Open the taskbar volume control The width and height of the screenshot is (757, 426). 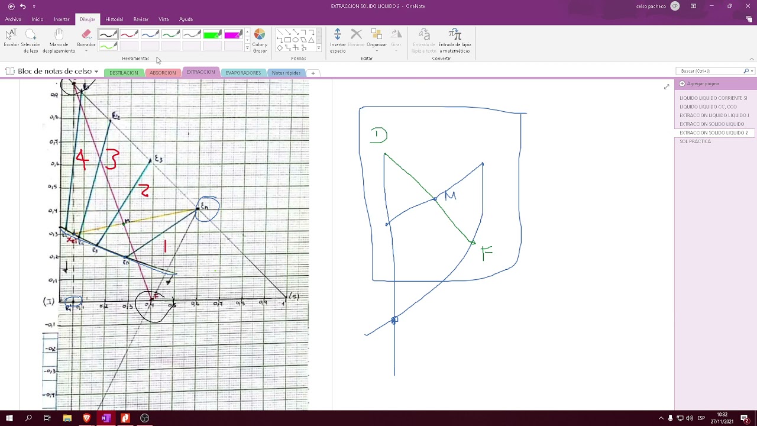coord(689,418)
